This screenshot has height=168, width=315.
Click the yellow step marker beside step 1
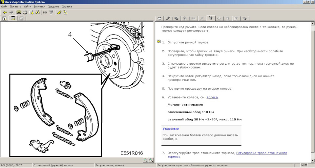coord(158,42)
